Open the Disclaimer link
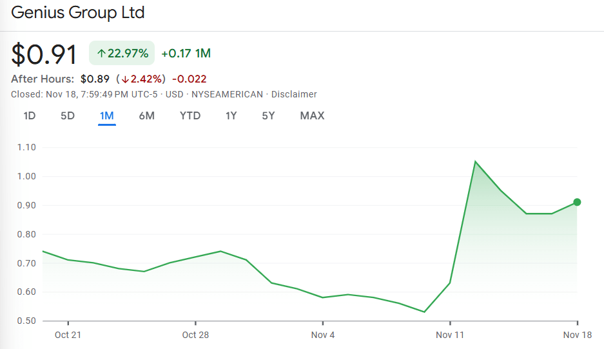Viewport: 604px width, 349px height. point(294,94)
